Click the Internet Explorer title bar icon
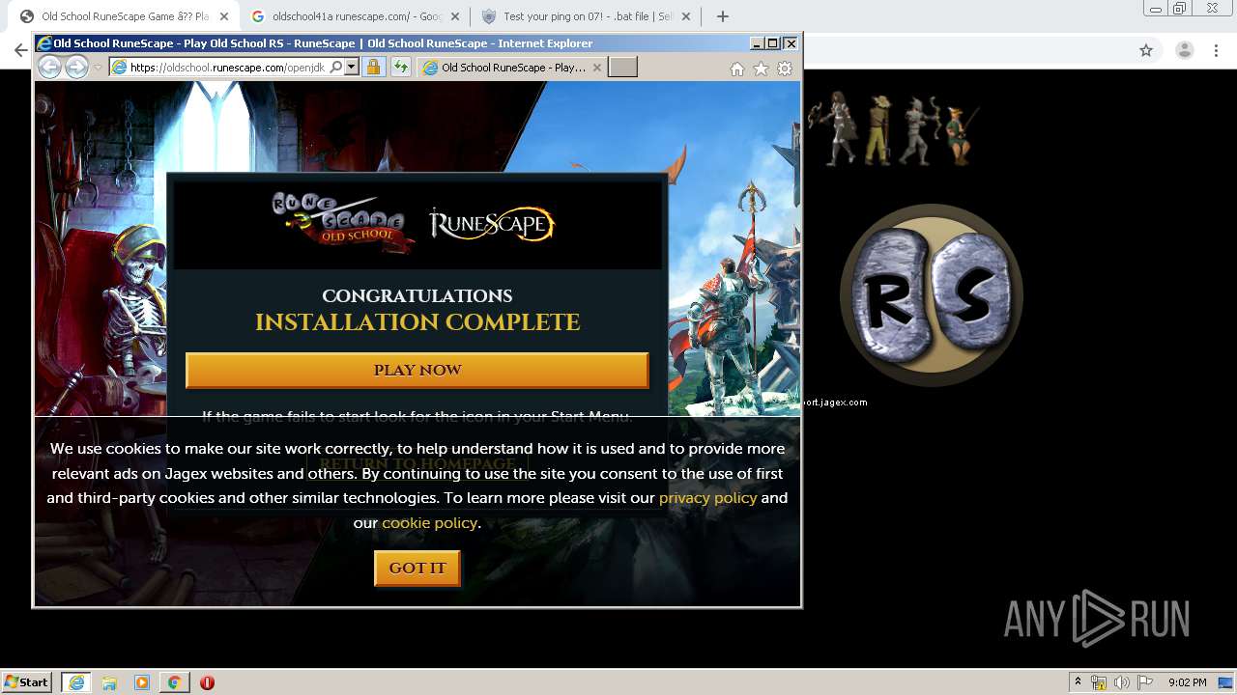The image size is (1237, 695). point(43,43)
